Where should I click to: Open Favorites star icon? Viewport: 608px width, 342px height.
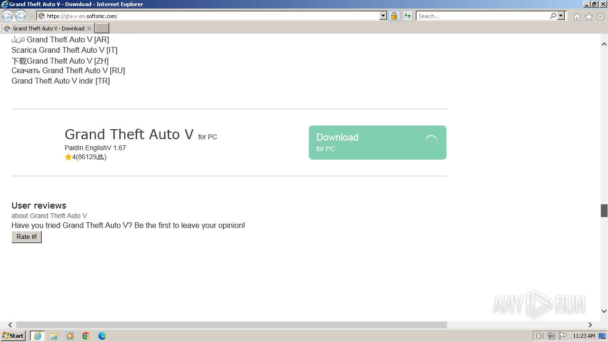point(589,17)
